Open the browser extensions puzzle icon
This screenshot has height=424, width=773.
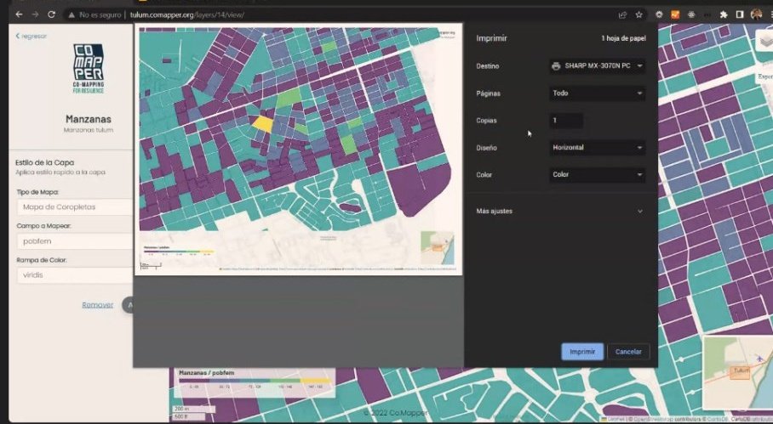724,14
